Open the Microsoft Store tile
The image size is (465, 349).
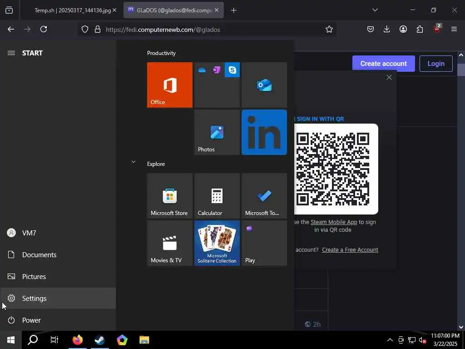170,196
